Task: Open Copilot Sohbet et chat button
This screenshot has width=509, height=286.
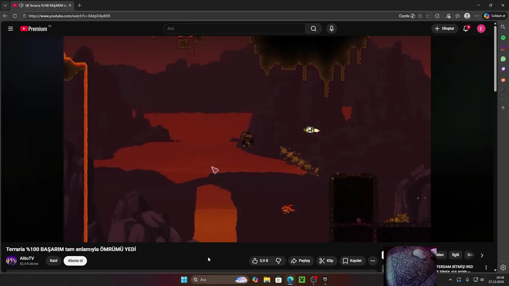Action: [495, 16]
